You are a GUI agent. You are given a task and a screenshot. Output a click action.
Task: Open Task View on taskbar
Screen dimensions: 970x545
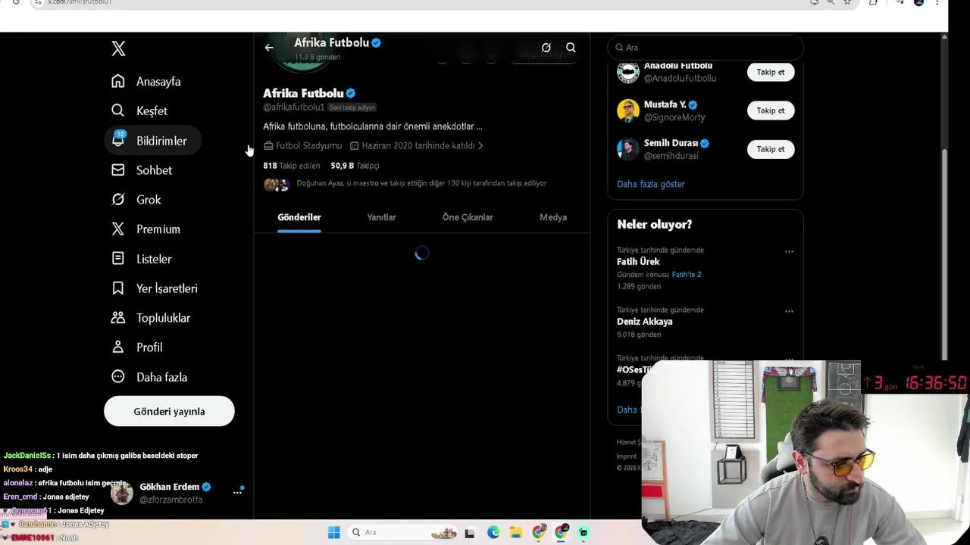(x=469, y=533)
